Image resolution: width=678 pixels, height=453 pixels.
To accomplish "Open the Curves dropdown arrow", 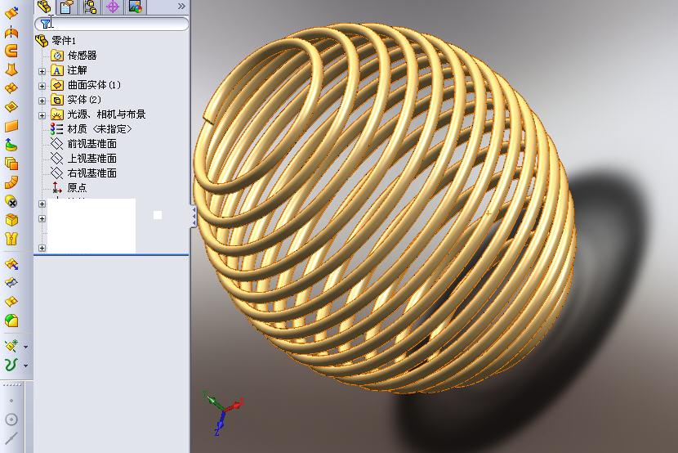I will coord(26,366).
